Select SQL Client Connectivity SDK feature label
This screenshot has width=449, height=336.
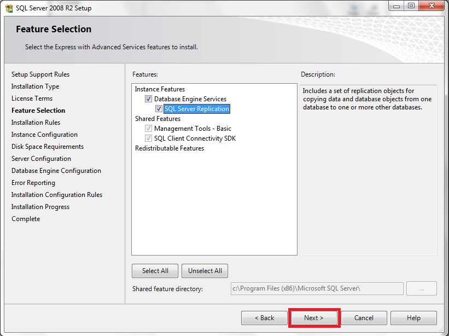click(x=195, y=138)
